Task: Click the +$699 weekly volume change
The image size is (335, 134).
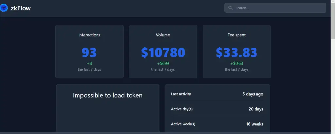Action: pos(163,63)
